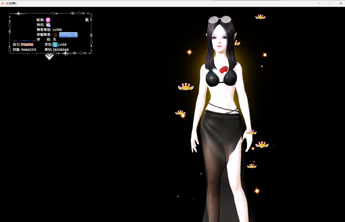Click the sunglasses on the character's head
Viewport: 345px width, 222px height.
(x=220, y=19)
